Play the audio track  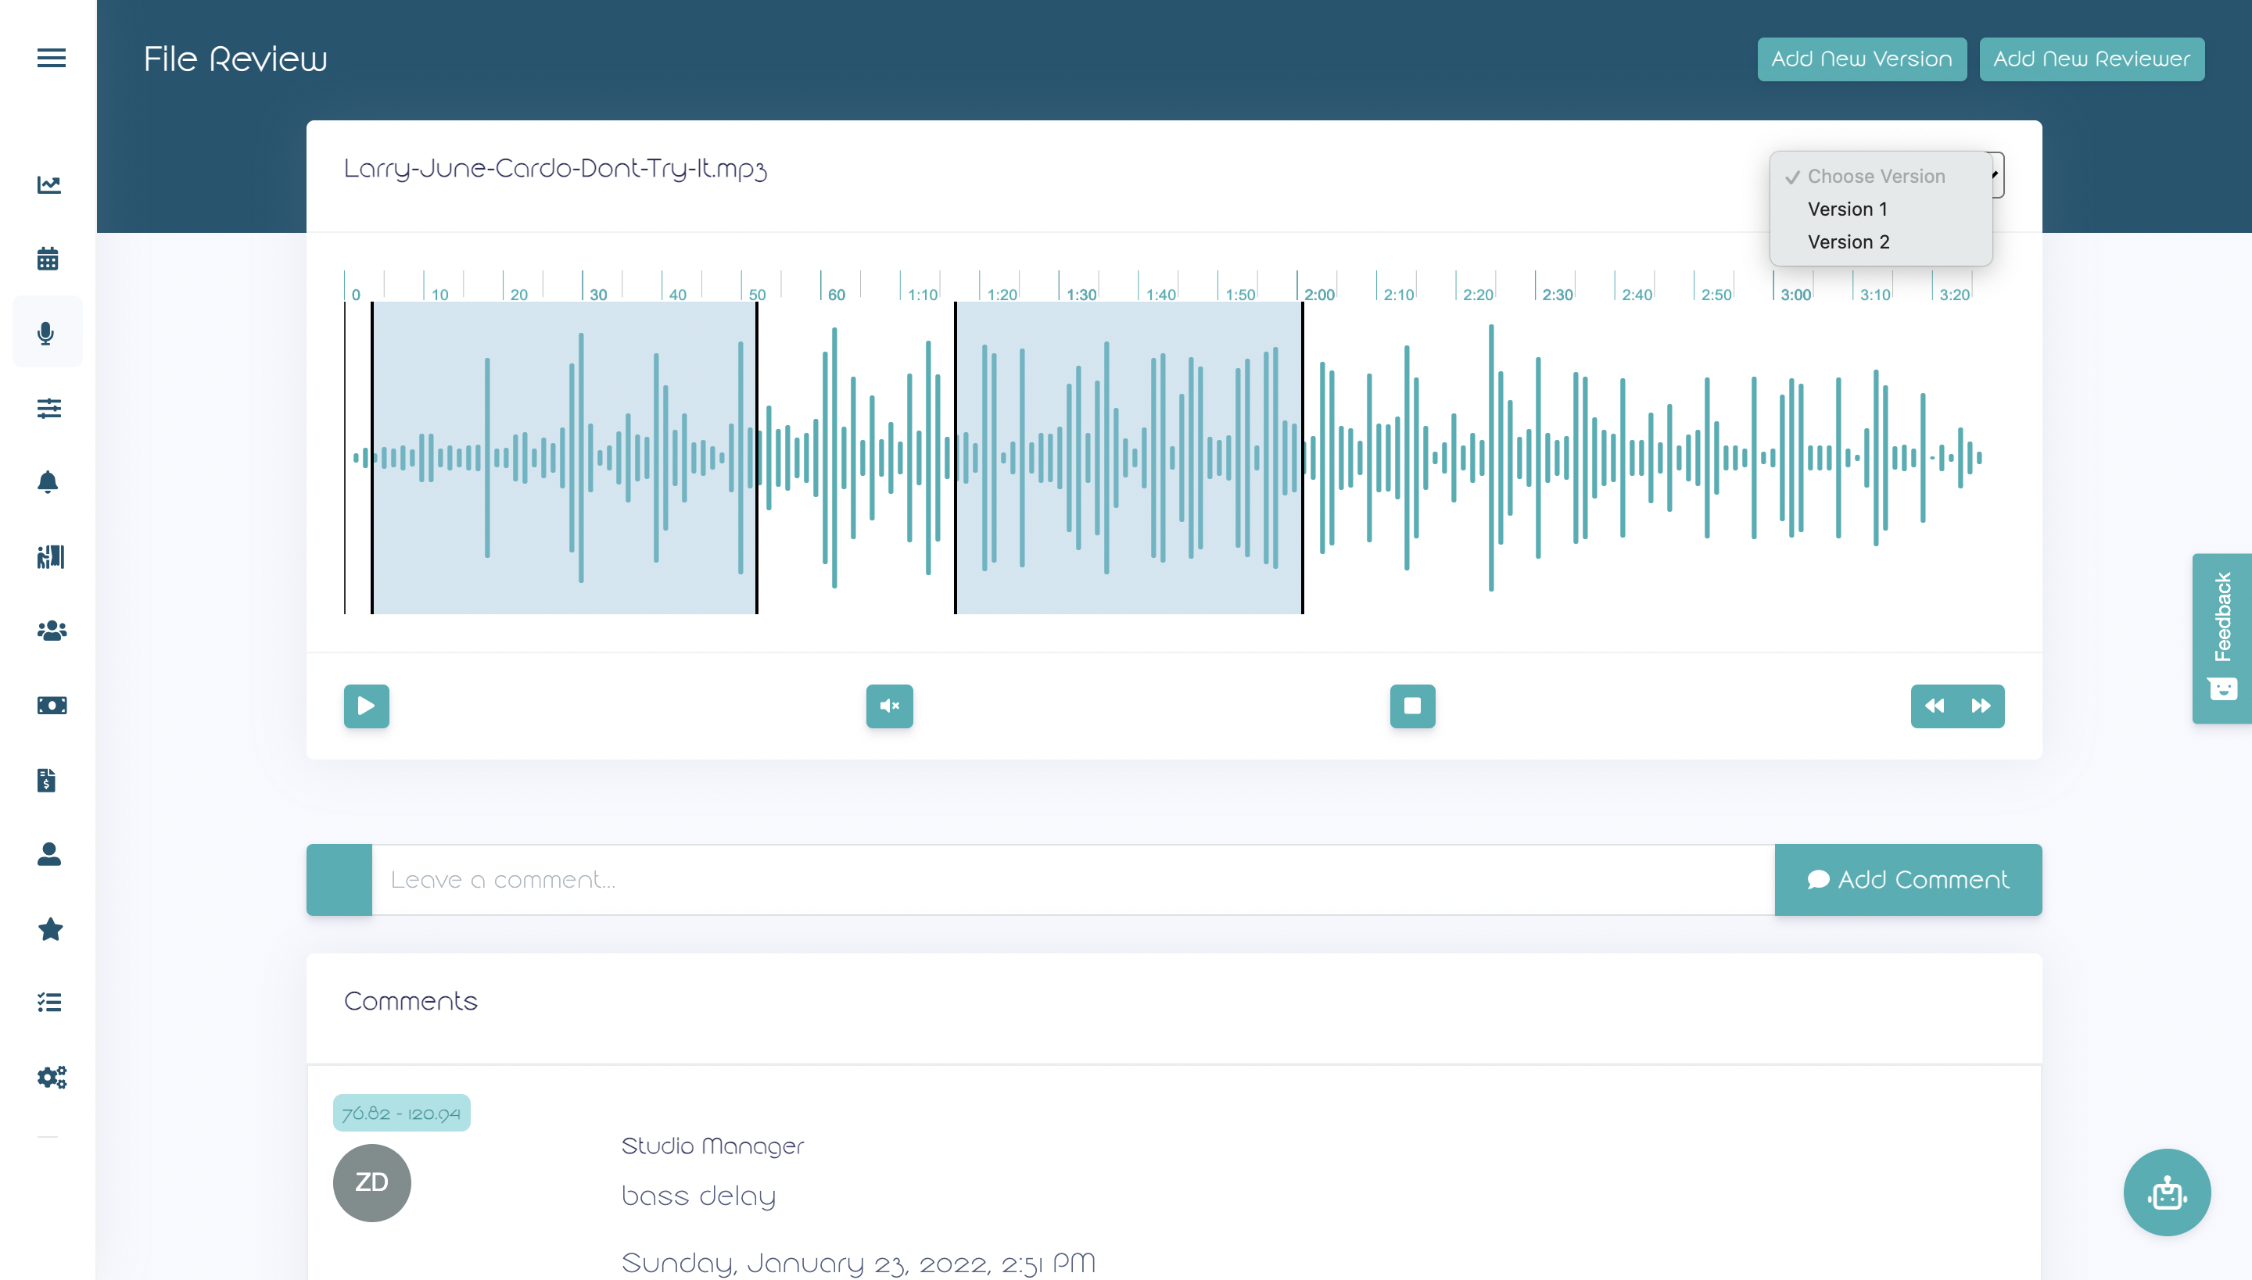tap(367, 706)
